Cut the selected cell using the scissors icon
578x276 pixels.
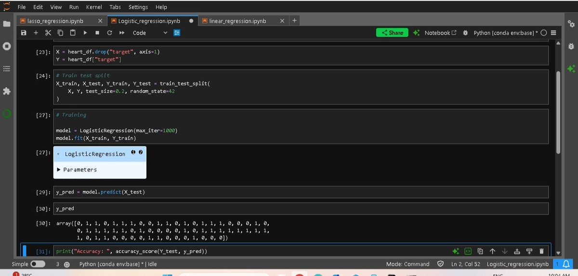tap(48, 33)
